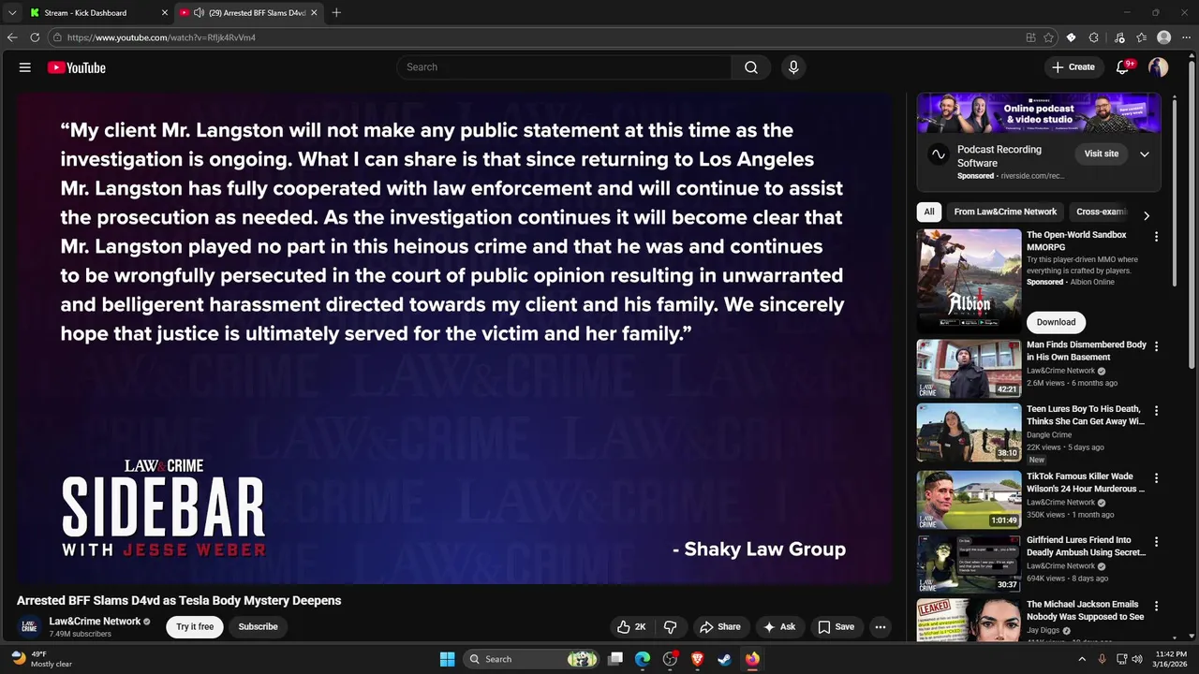Open options for Teen Lures Boy video
Viewport: 1199px width, 674px height.
[x=1156, y=411]
